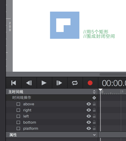Start recording with red record button
The height and width of the screenshot is (141, 126).
click(90, 83)
